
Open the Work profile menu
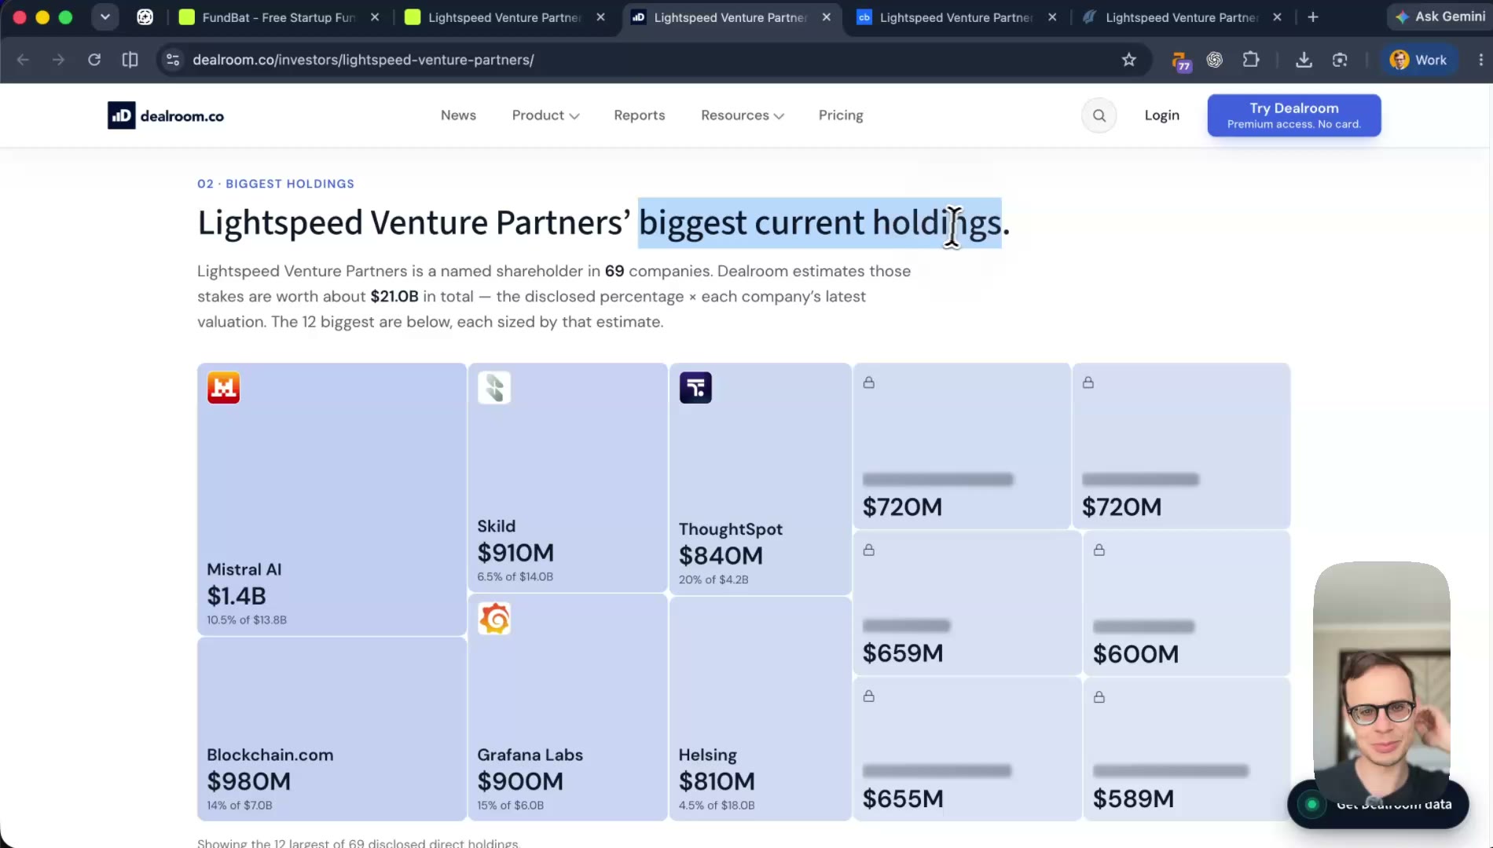[1418, 60]
